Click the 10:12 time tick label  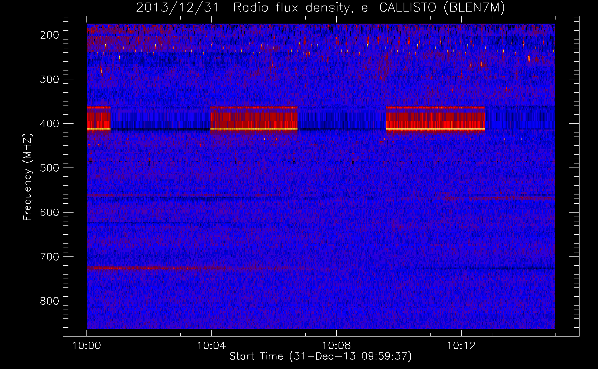click(x=461, y=346)
